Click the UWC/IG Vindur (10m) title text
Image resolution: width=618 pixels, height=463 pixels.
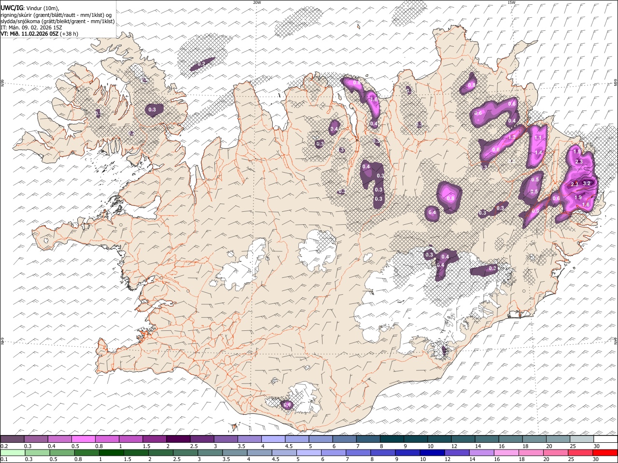[30, 8]
